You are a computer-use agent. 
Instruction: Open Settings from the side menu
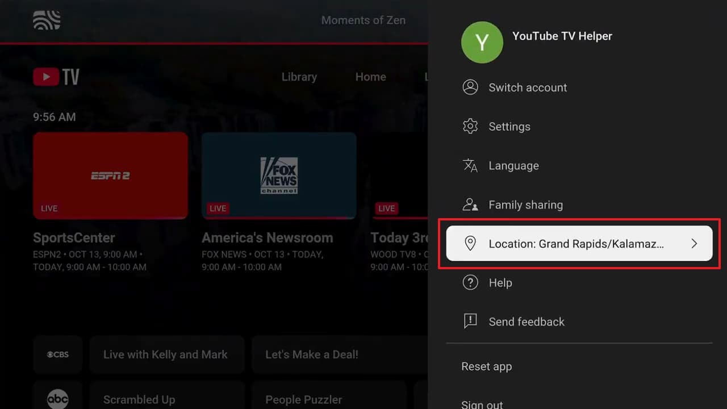(x=579, y=126)
